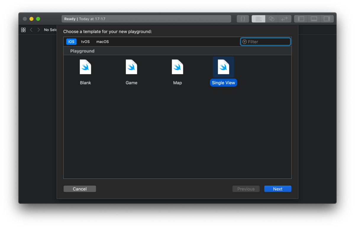Toggle the left navigator panel

[301, 19]
